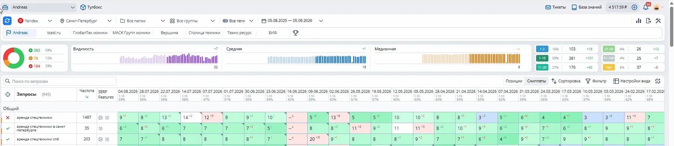Open the wrench and hammer settings icon
The image size is (674, 146).
coord(658,21)
